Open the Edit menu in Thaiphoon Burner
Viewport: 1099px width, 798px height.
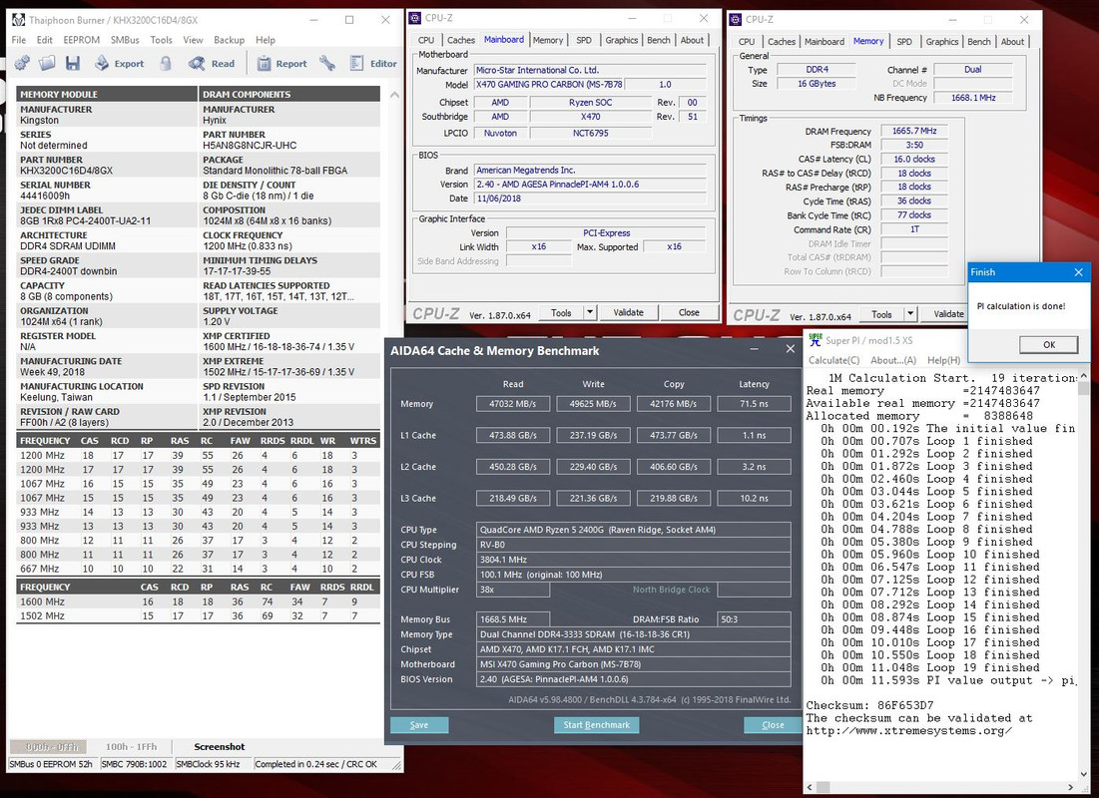point(45,40)
